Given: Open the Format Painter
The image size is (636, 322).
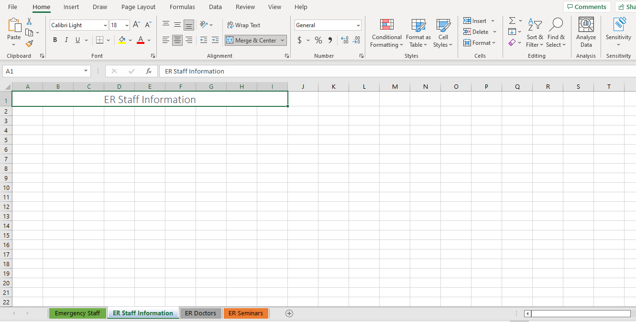Looking at the screenshot, I should pos(29,43).
